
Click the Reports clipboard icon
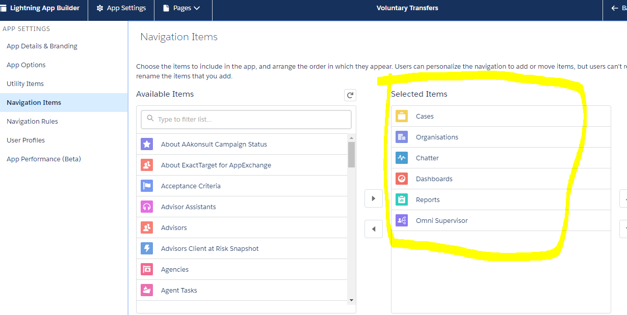402,199
